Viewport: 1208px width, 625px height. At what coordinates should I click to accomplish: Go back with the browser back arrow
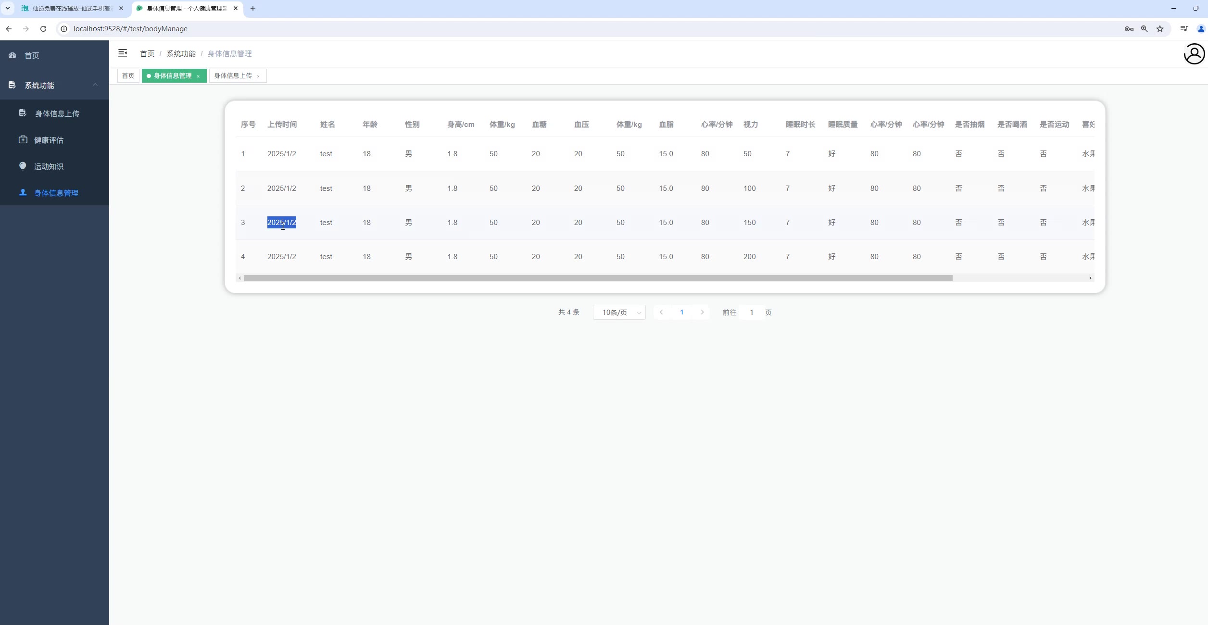9,29
